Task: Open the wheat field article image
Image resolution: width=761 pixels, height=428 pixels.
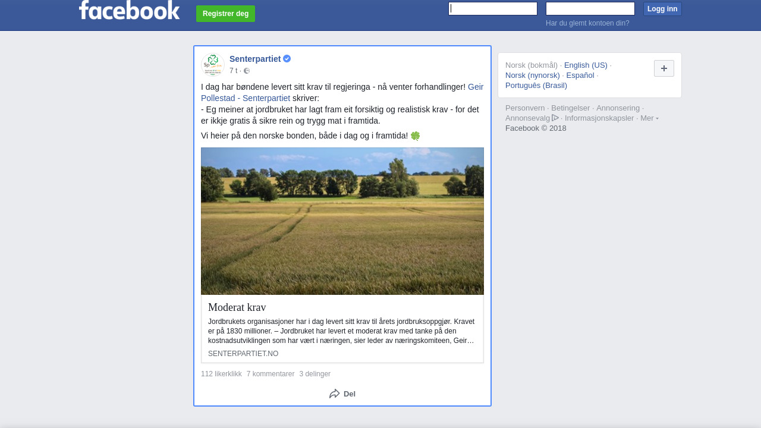Action: click(x=342, y=221)
